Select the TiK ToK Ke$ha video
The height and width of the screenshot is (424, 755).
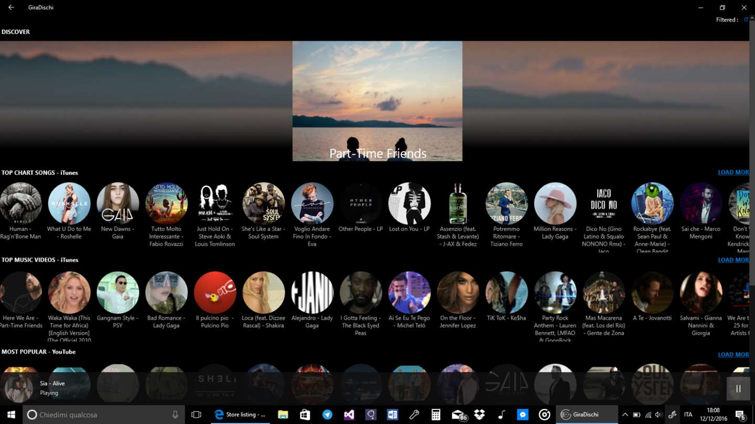(x=506, y=293)
